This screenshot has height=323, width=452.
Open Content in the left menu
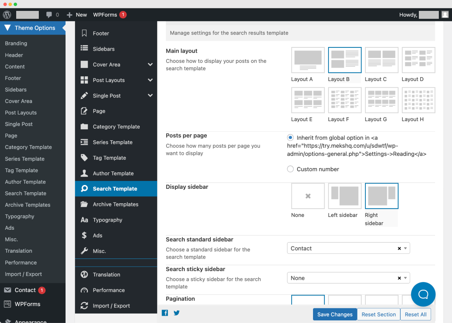pos(15,67)
